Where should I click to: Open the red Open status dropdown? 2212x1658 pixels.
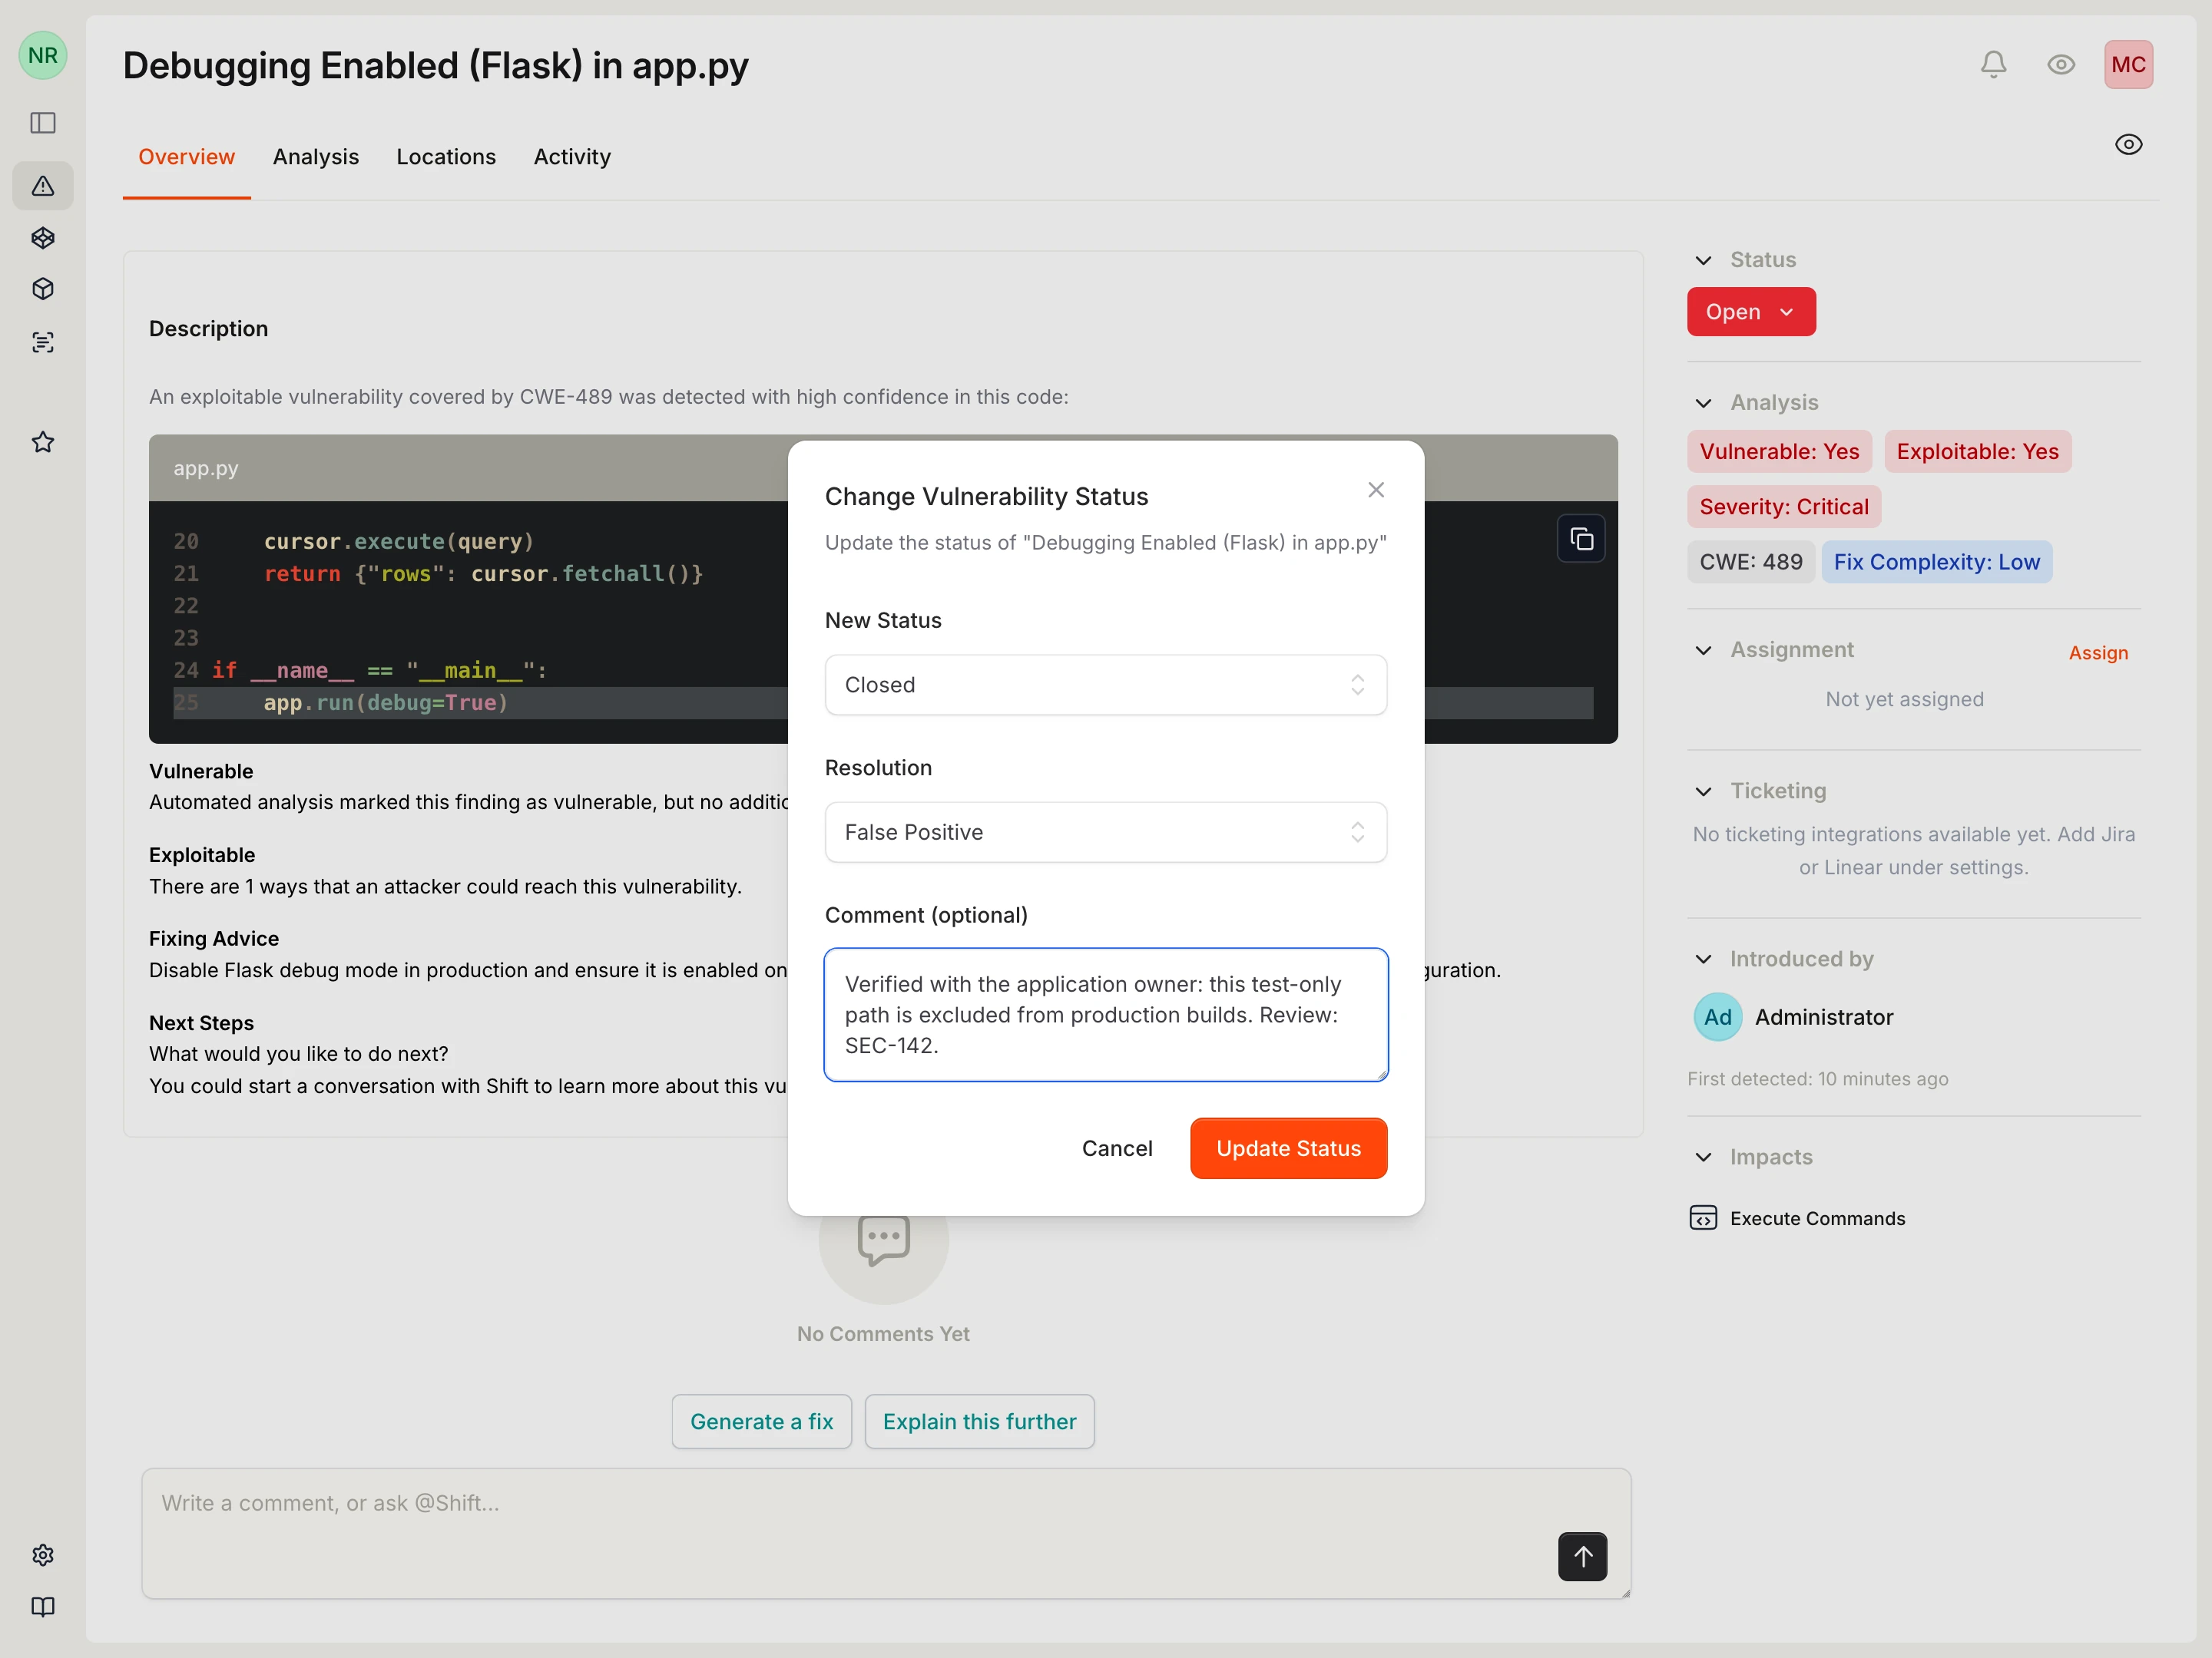pos(1751,312)
